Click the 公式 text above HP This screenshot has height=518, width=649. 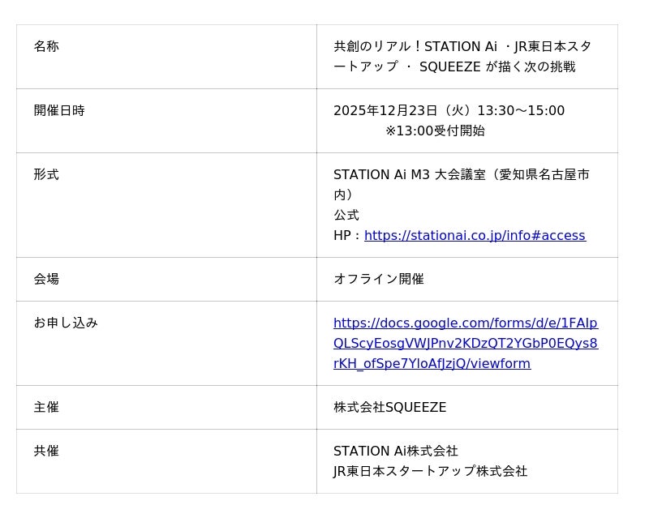tap(346, 216)
